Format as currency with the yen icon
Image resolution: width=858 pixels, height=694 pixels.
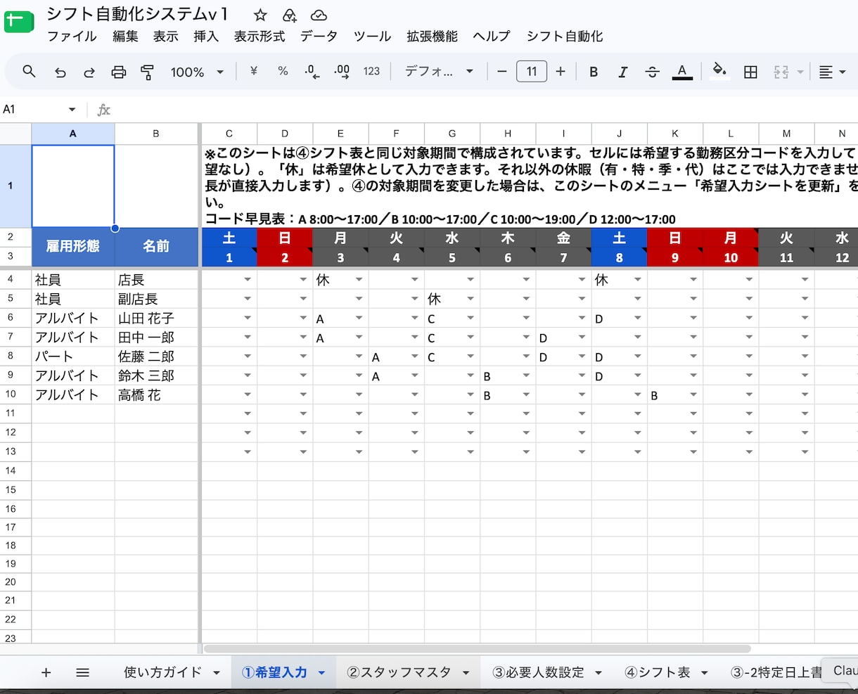[x=254, y=71]
